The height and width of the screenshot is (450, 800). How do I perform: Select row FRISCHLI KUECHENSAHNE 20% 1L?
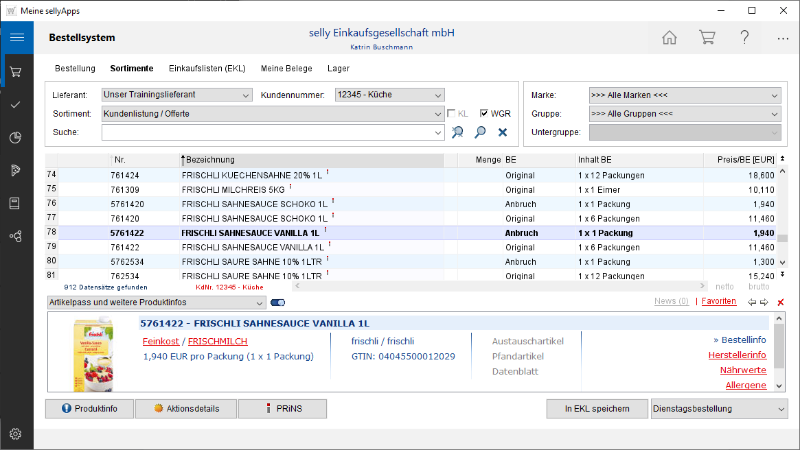411,176
